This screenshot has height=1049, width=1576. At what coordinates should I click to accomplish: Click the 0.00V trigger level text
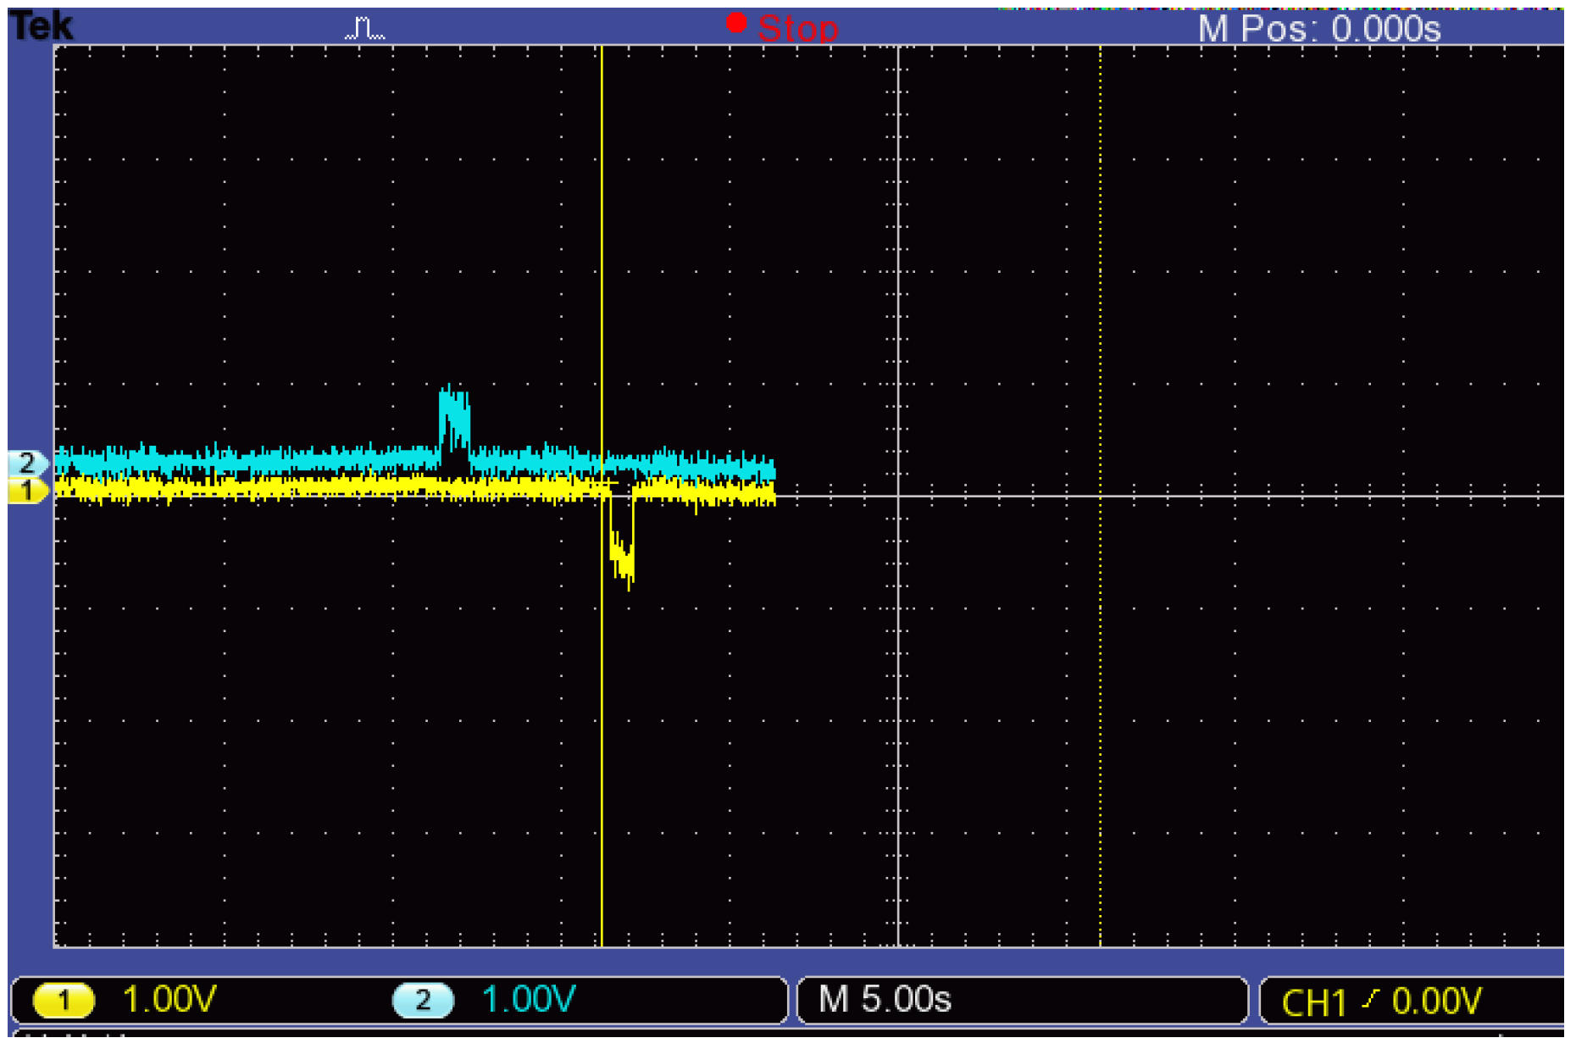(x=1438, y=1001)
